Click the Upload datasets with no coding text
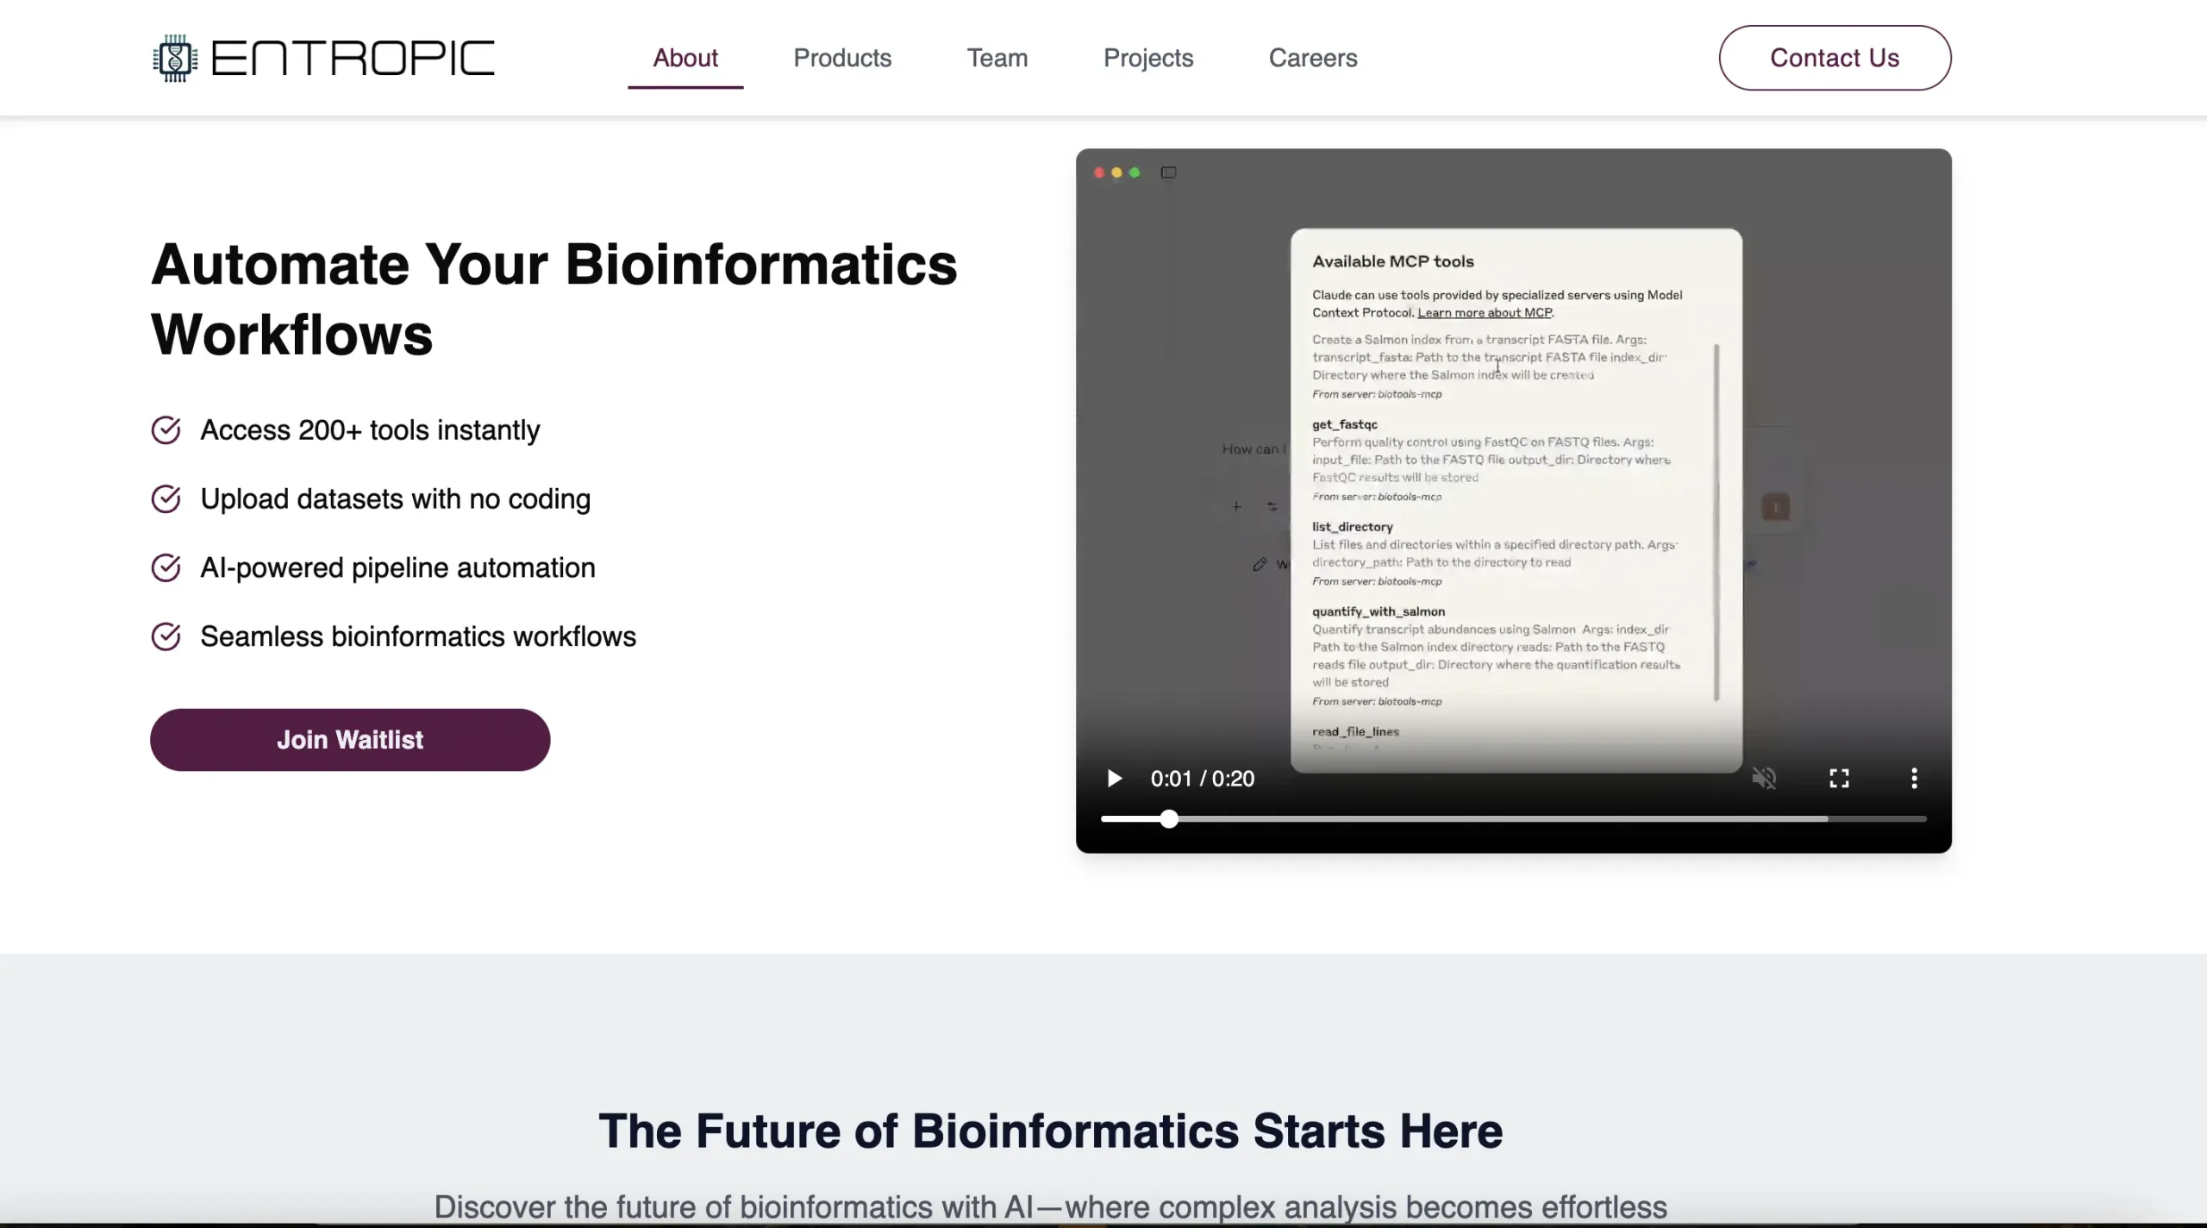Screen dimensions: 2207x1228 tap(396, 498)
